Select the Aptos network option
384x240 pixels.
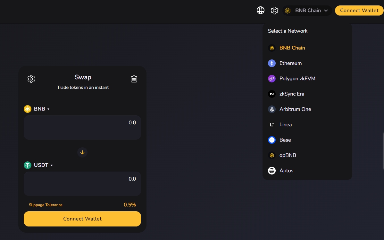click(x=286, y=171)
